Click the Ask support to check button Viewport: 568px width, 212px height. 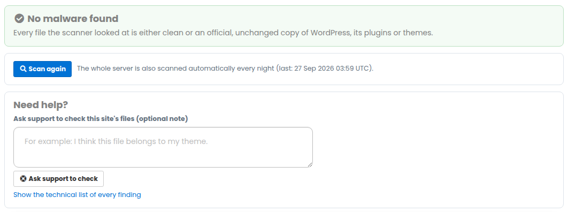click(x=58, y=179)
